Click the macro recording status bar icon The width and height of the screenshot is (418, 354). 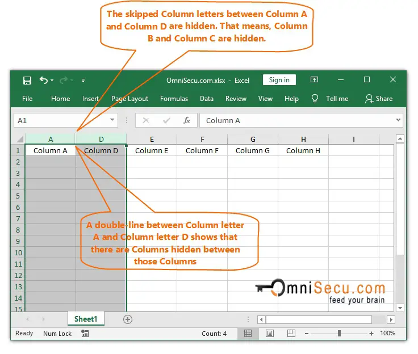click(85, 334)
